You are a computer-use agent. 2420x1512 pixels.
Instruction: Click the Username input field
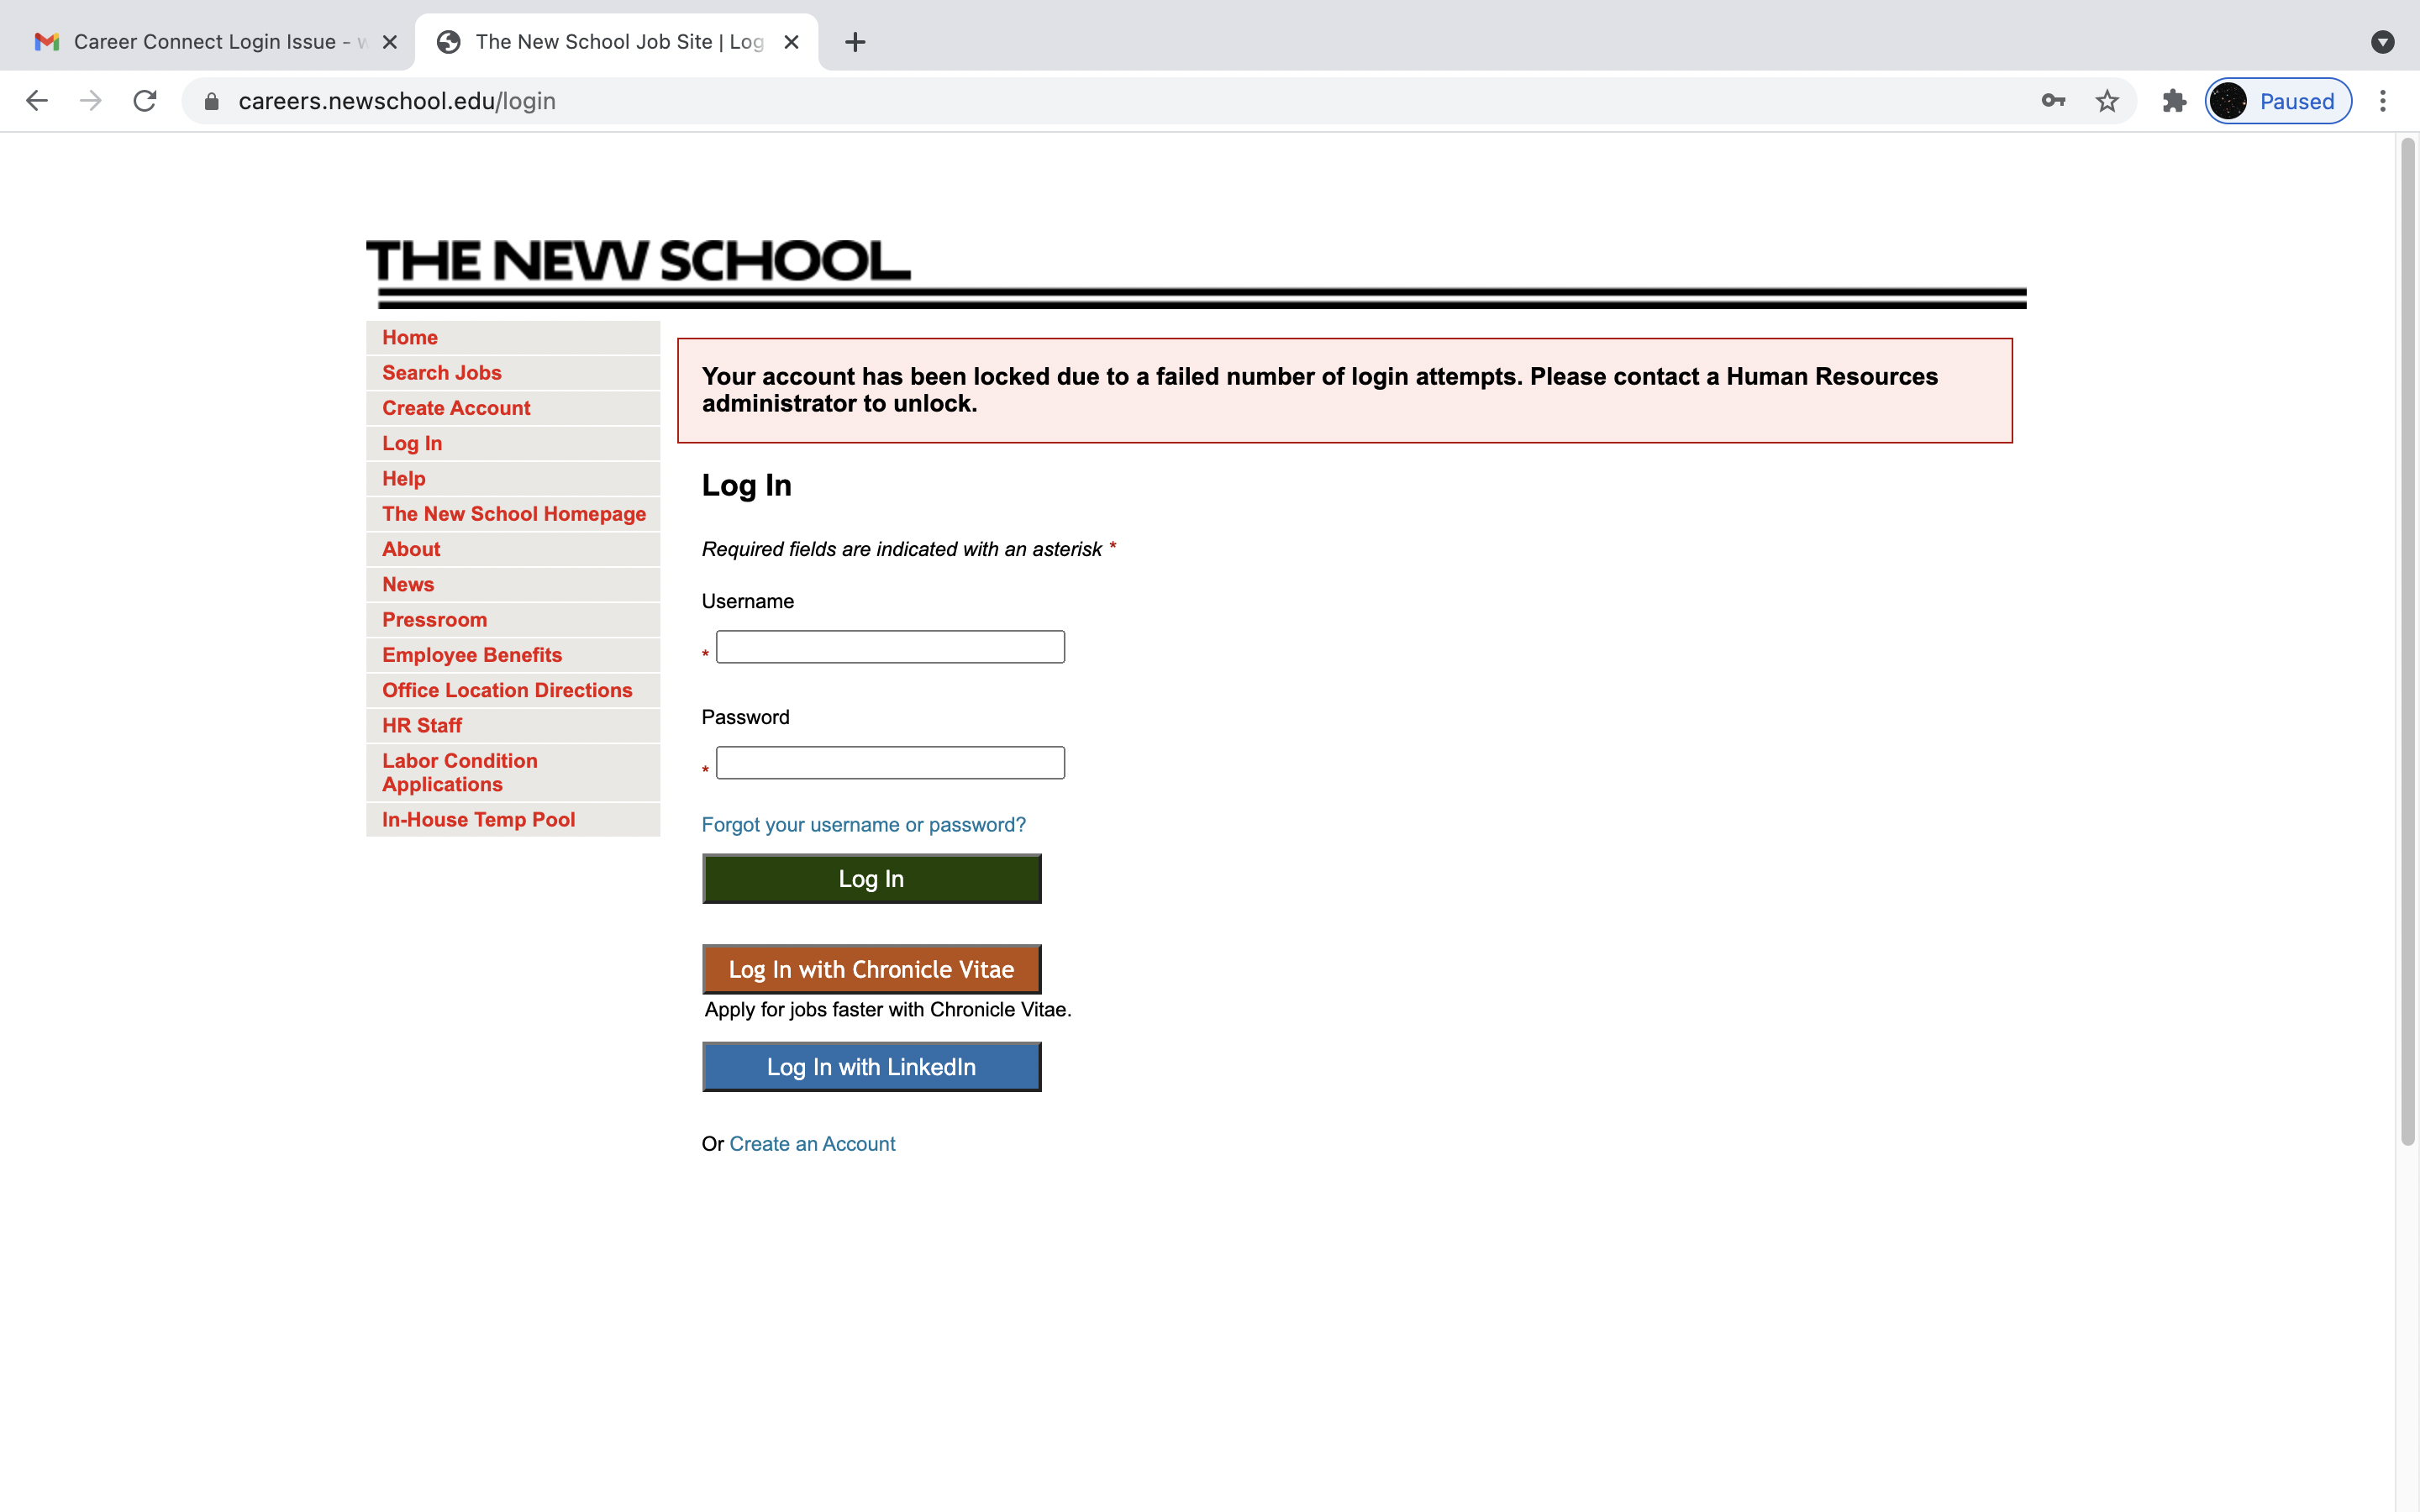click(890, 647)
